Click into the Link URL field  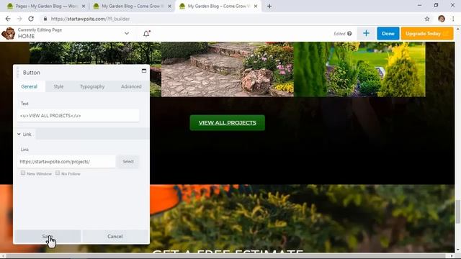click(66, 161)
